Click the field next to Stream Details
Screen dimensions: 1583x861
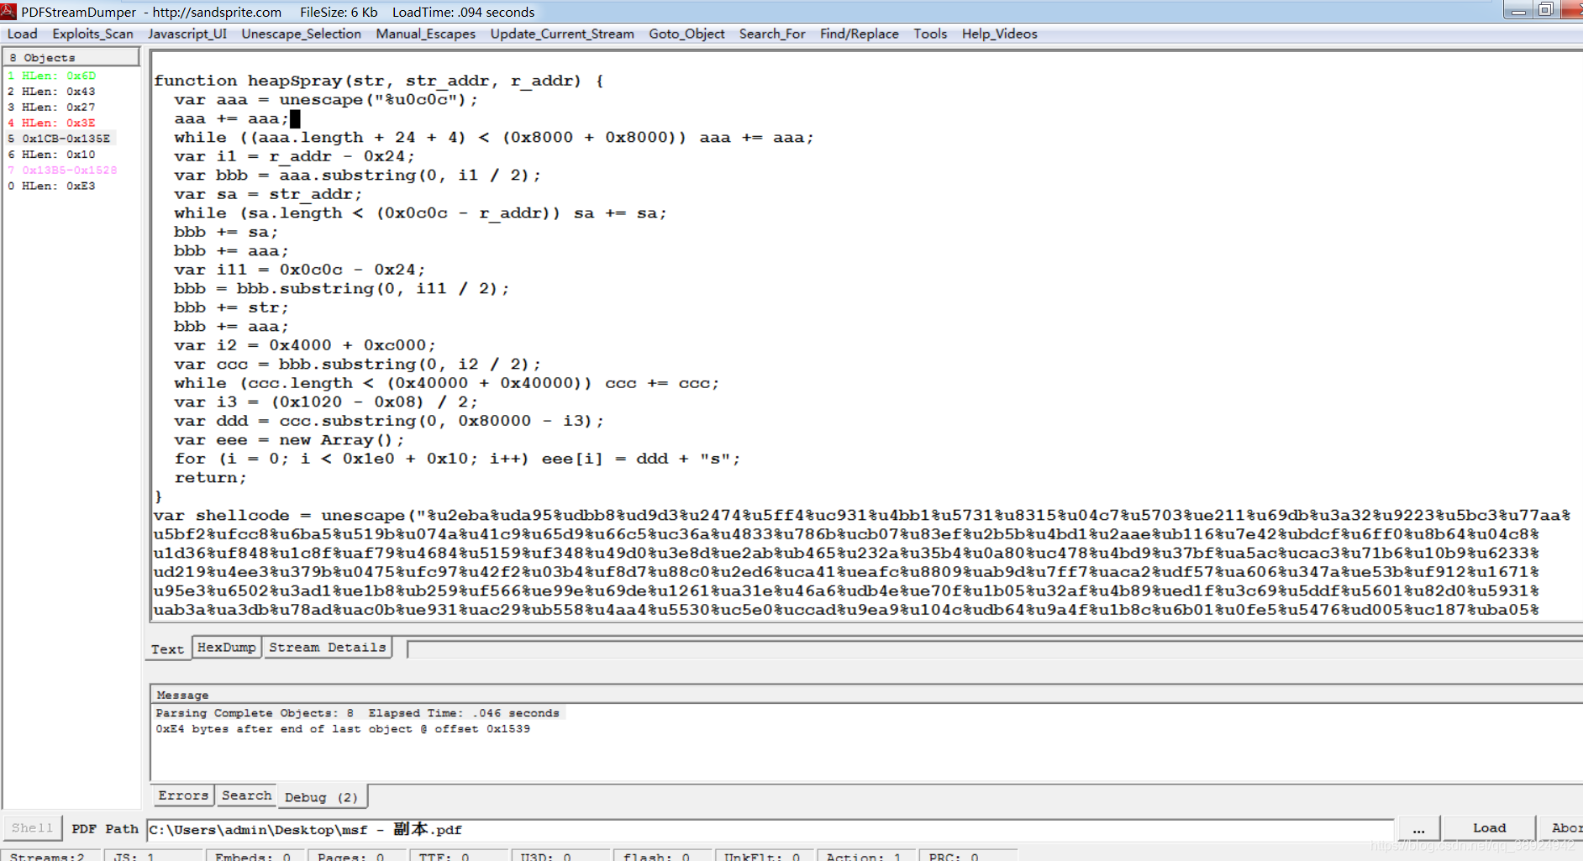click(995, 649)
